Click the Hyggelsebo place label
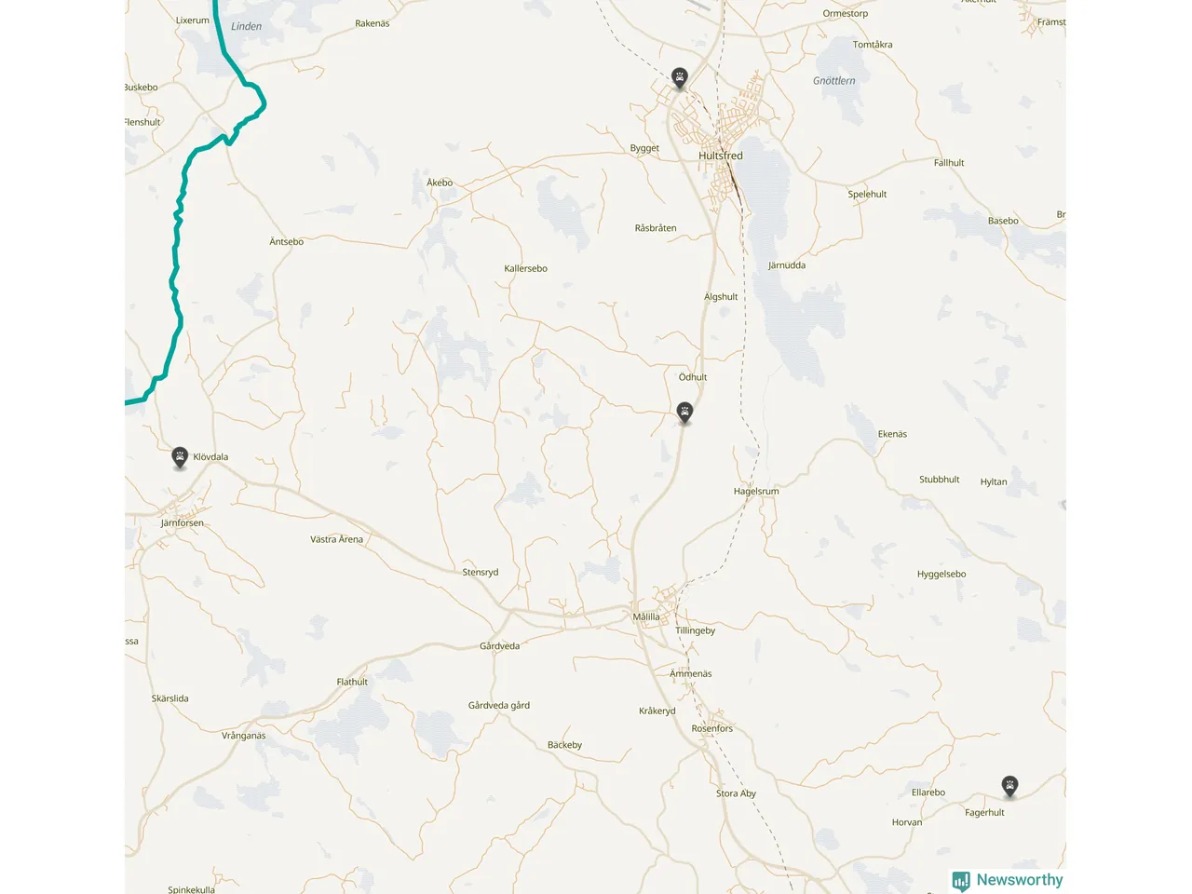The width and height of the screenshot is (1192, 894). tap(941, 575)
